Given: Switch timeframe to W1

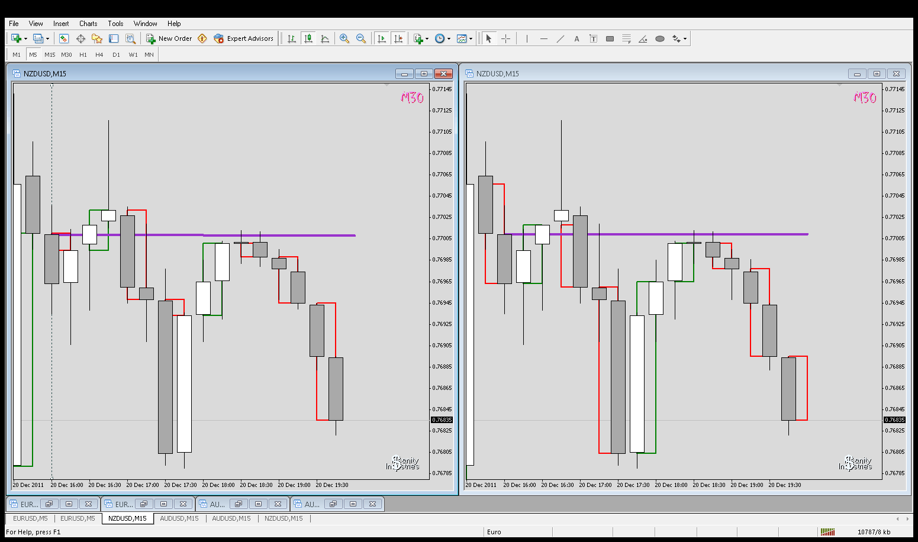Looking at the screenshot, I should click(133, 54).
